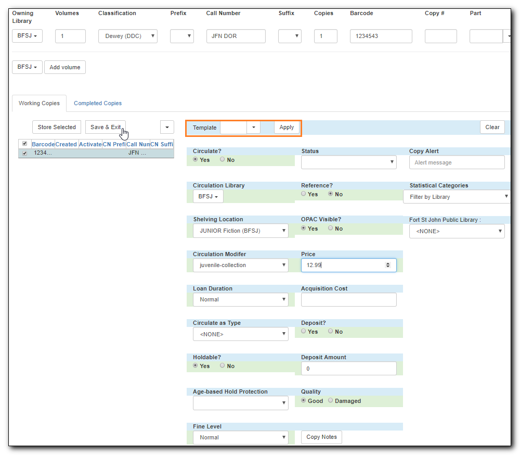Viewport: 520px width, 455px height.
Task: Sort by the Call Number column header
Action: 138,144
